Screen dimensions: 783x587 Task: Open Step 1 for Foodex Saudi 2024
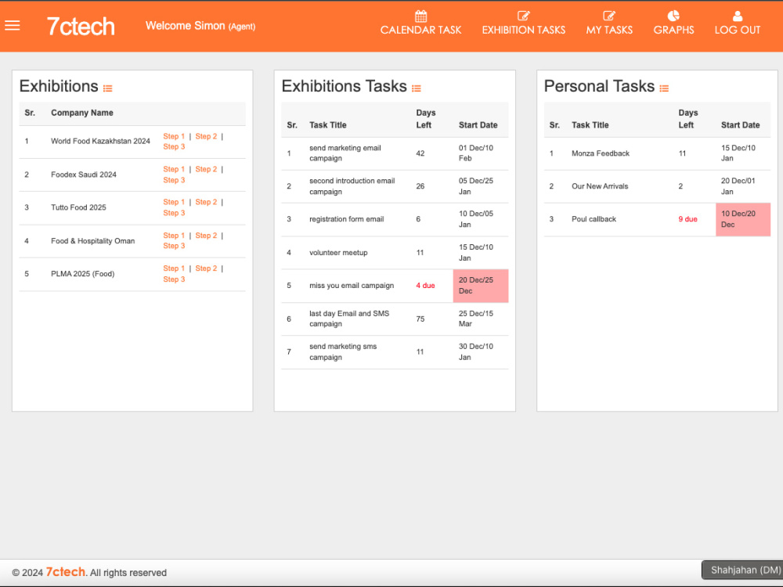click(174, 169)
